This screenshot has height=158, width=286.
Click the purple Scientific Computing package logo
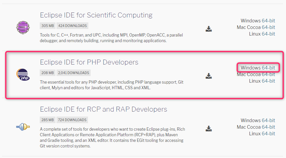tap(23, 27)
